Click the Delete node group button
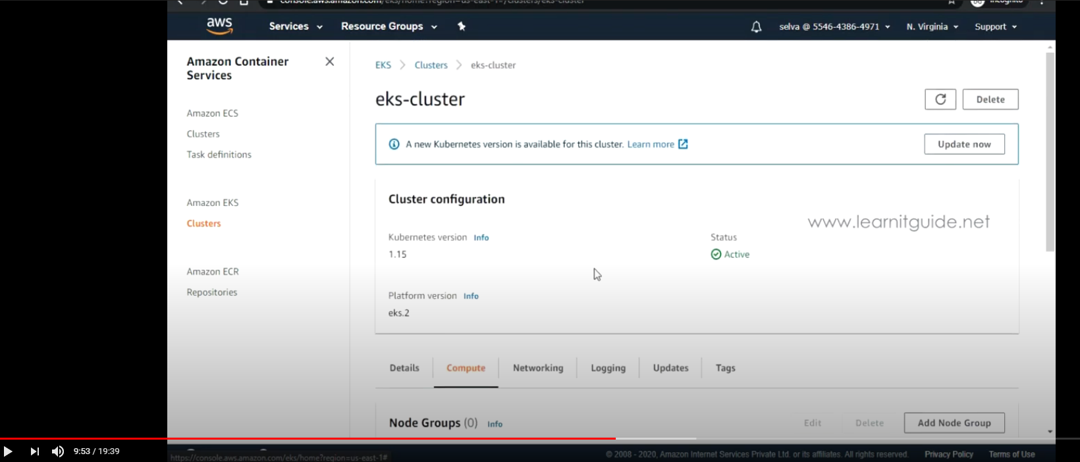The image size is (1080, 462). 869,423
